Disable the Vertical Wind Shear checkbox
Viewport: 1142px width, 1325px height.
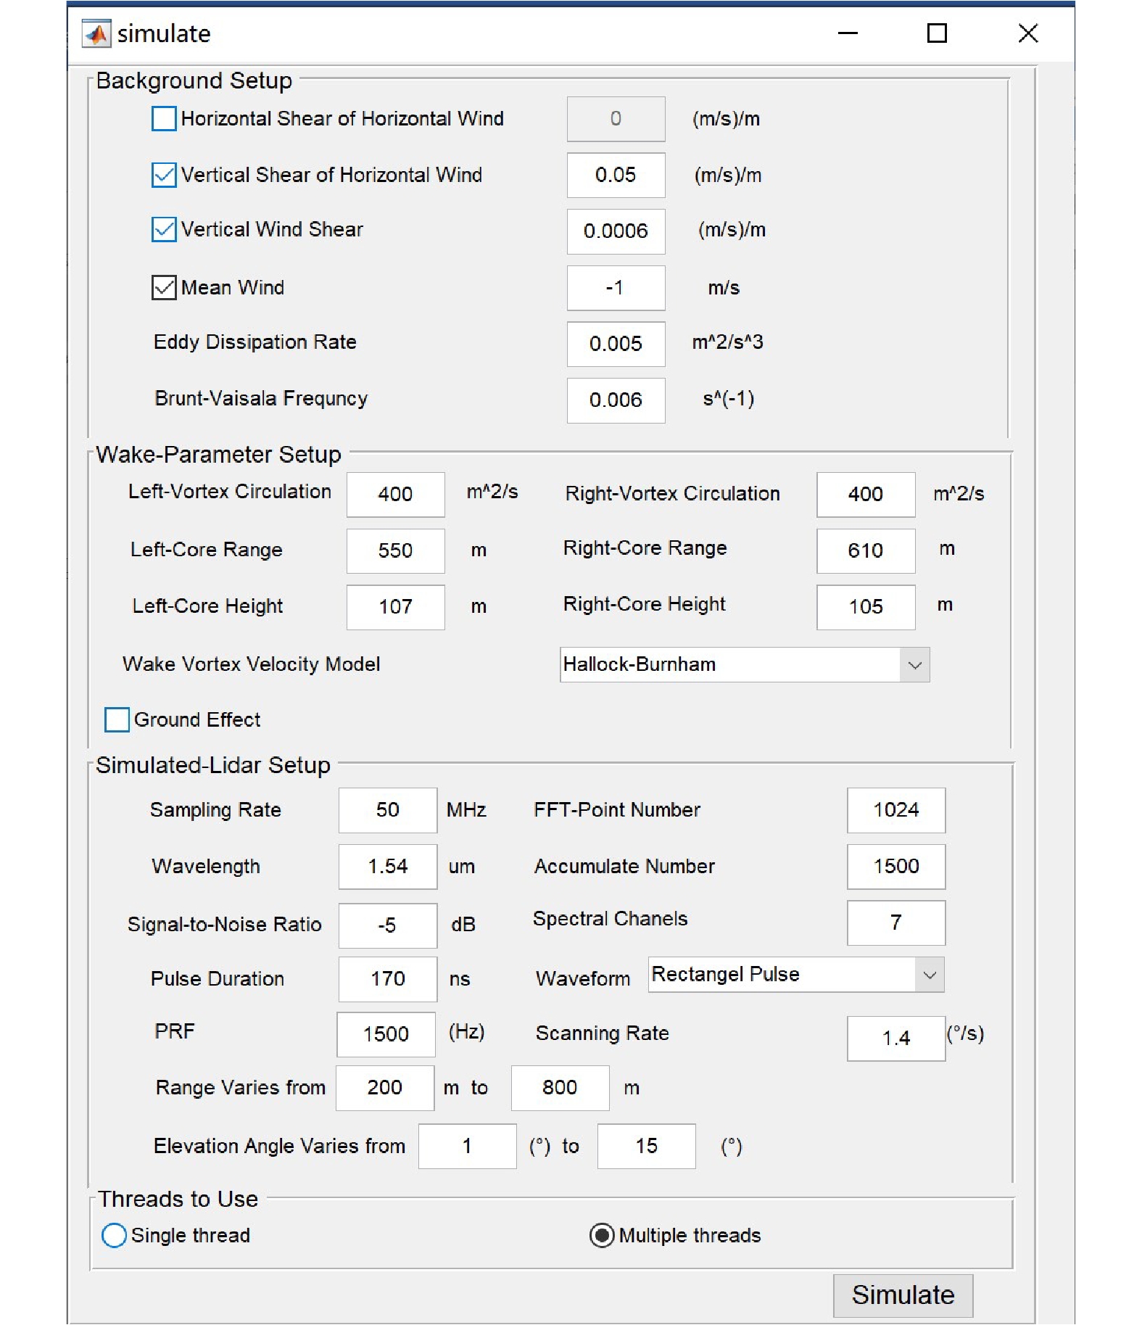click(x=164, y=230)
